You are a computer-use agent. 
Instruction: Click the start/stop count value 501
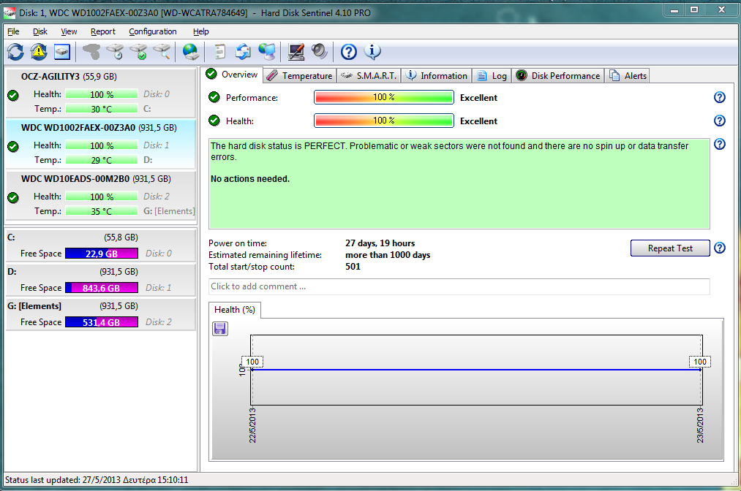[353, 267]
